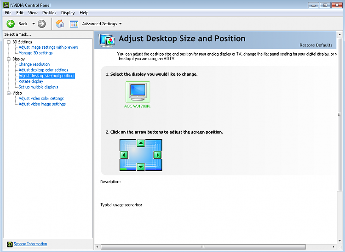Collapse the Video tree node
345x252 pixels.
(x=9, y=93)
